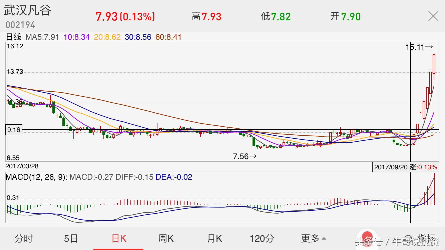Viewport: 445px width, 250px height.
Task: Select the MA5:7.91 indicator value
Action: click(42, 37)
